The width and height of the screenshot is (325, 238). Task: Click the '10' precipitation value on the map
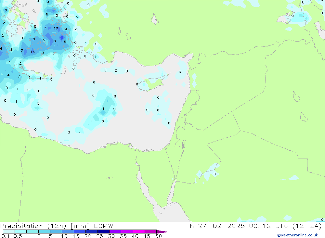click(x=56, y=28)
